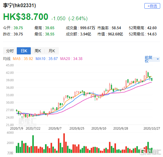Click the 2020/8/25 date axis label
Image resolution: width=163 pixels, height=157 pixels.
coord(77,128)
